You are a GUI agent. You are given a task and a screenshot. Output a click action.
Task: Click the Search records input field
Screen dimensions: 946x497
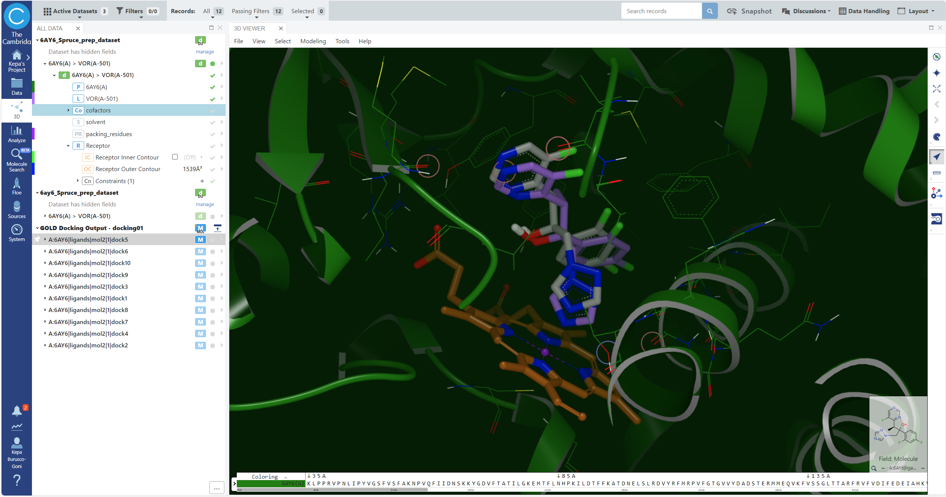point(661,11)
